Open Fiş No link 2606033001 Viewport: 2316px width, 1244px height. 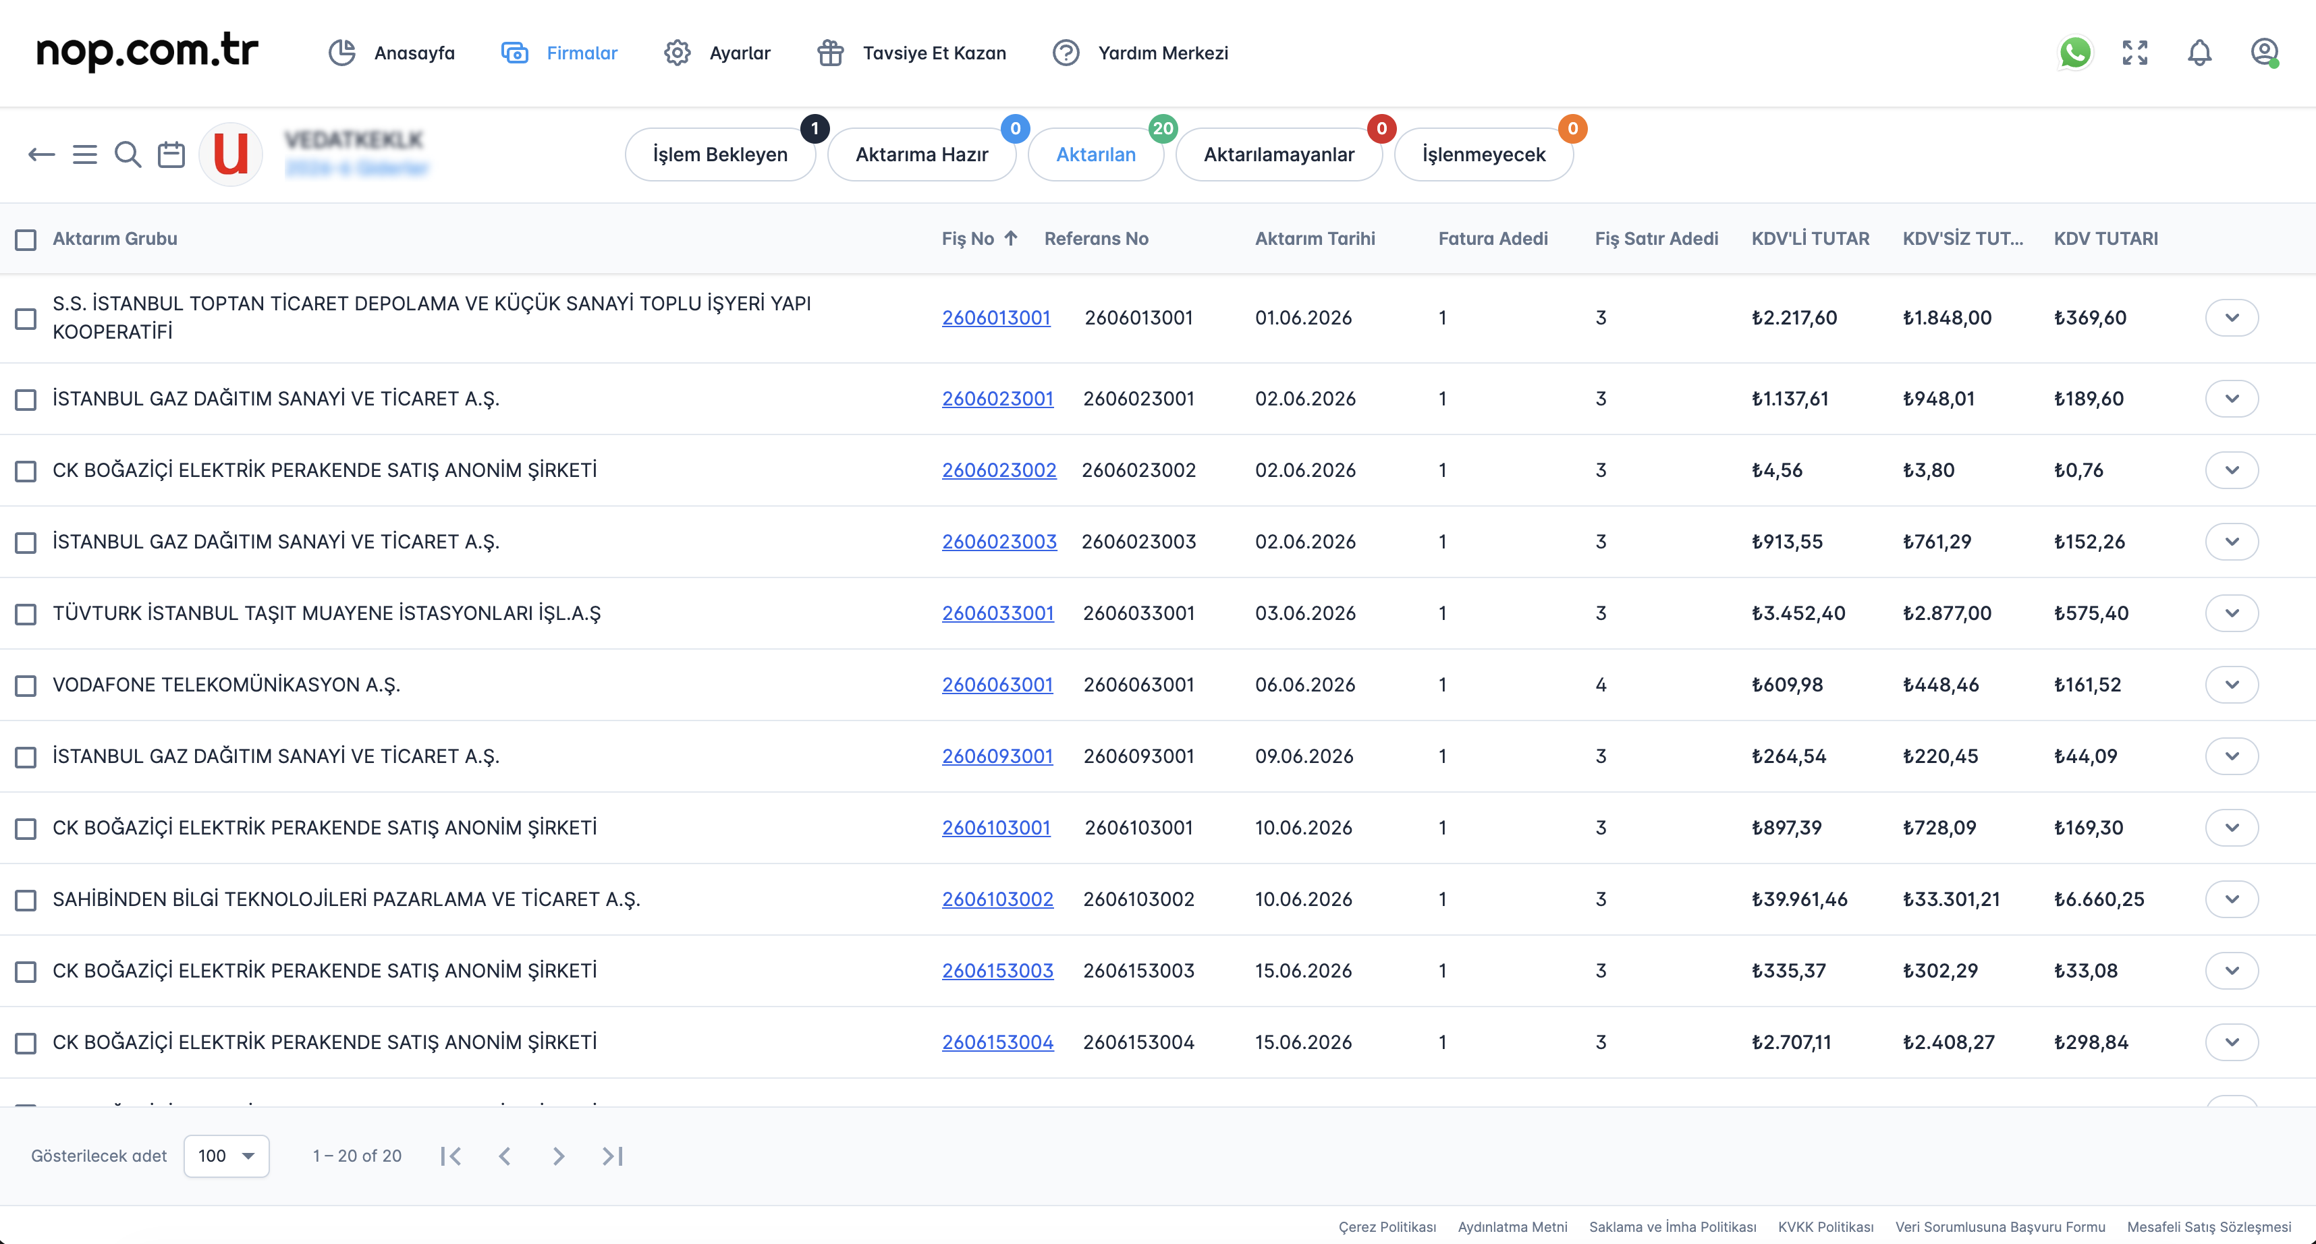point(998,613)
